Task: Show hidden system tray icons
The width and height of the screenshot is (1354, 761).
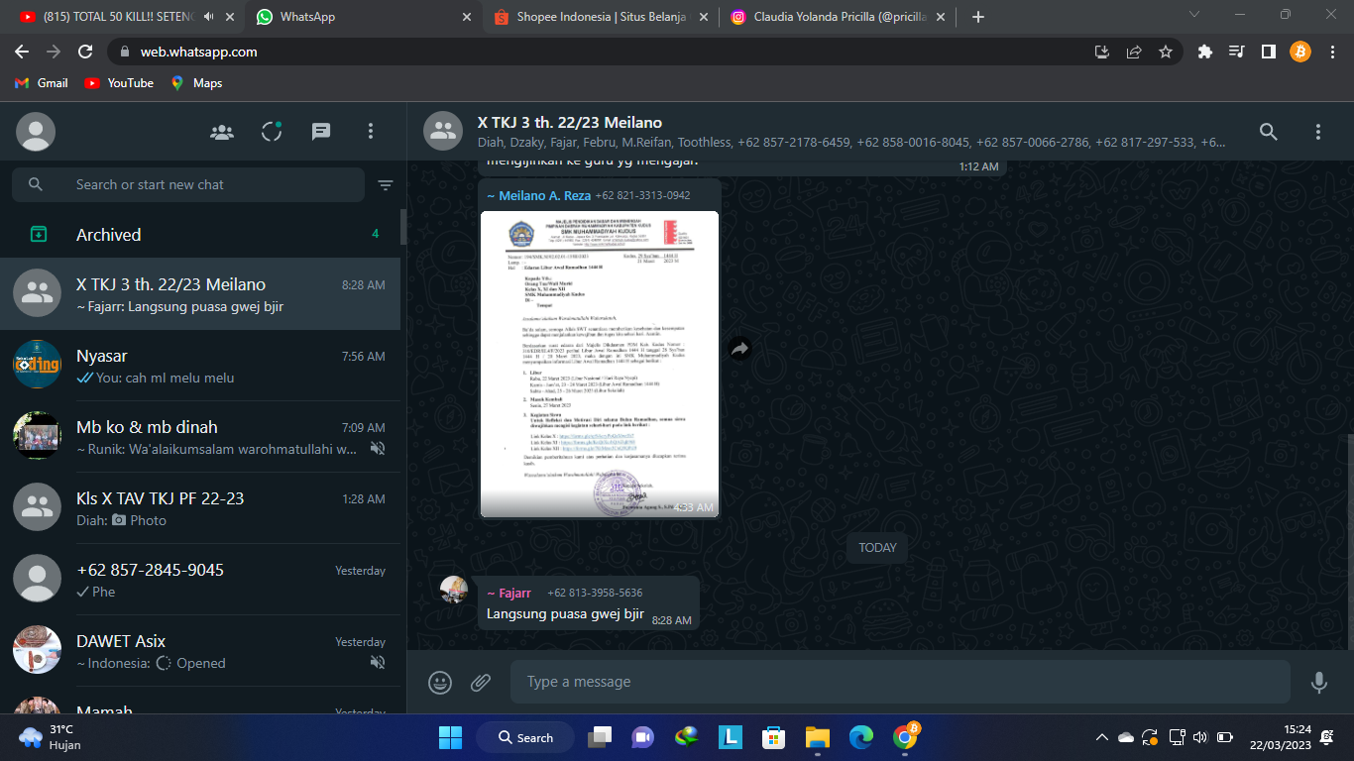Action: pyautogui.click(x=1101, y=737)
